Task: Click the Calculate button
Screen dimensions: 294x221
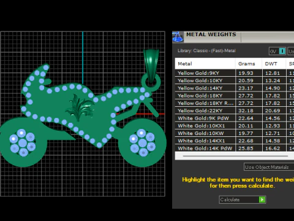Action: (x=243, y=200)
